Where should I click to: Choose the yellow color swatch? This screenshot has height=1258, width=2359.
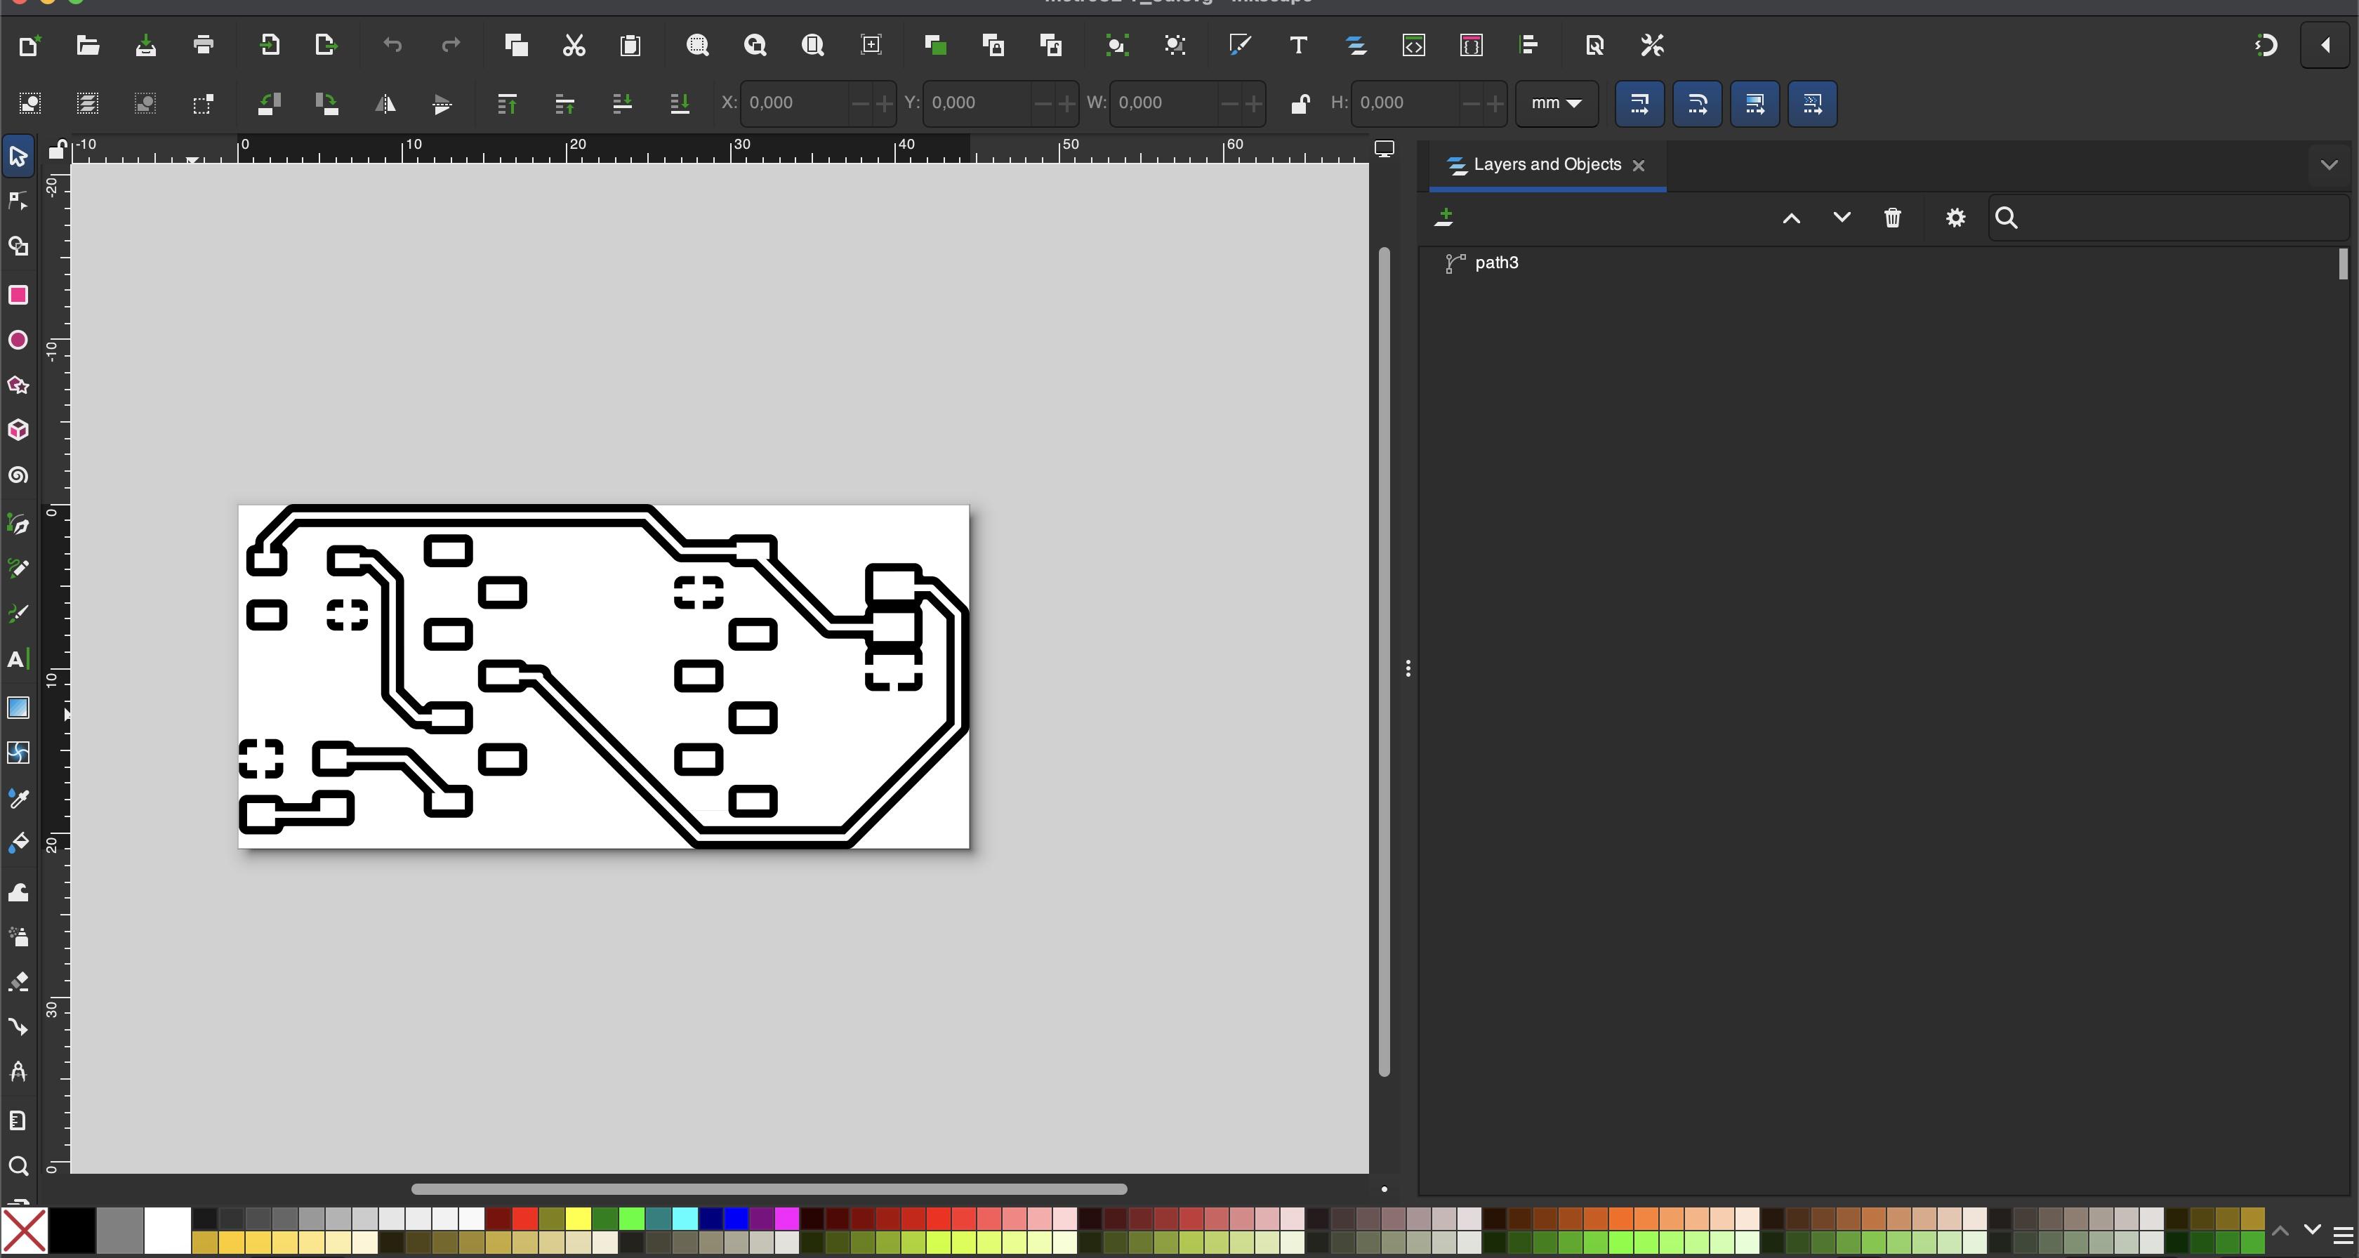click(578, 1219)
